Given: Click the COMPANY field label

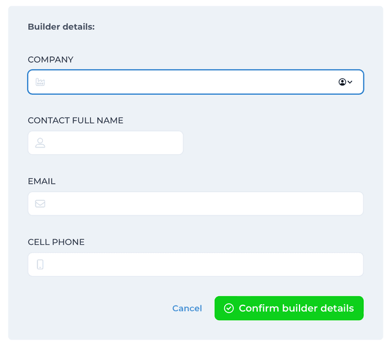Looking at the screenshot, I should tap(50, 60).
